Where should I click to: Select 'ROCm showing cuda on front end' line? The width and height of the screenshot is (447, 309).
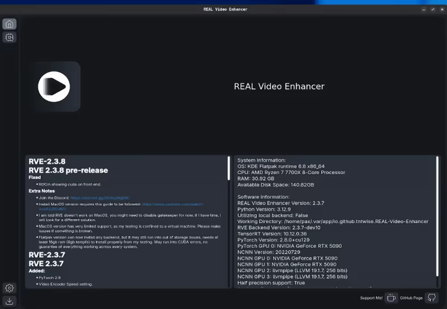(70, 185)
